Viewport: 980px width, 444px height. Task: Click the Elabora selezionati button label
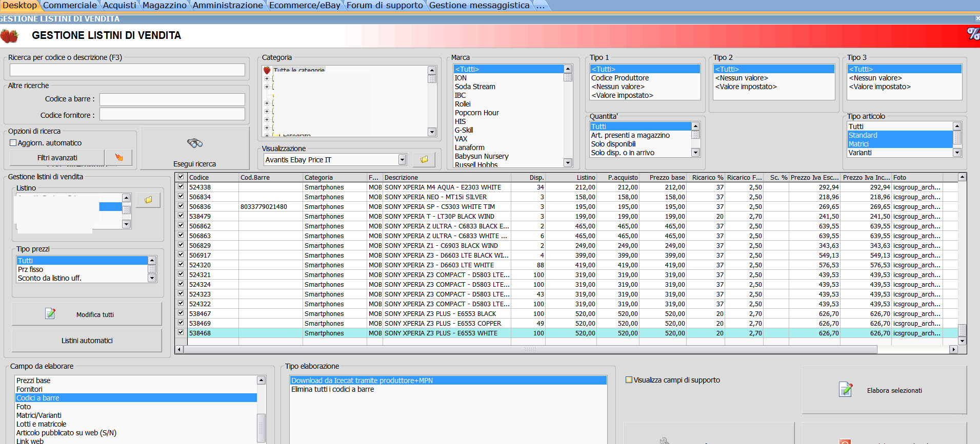click(x=894, y=390)
